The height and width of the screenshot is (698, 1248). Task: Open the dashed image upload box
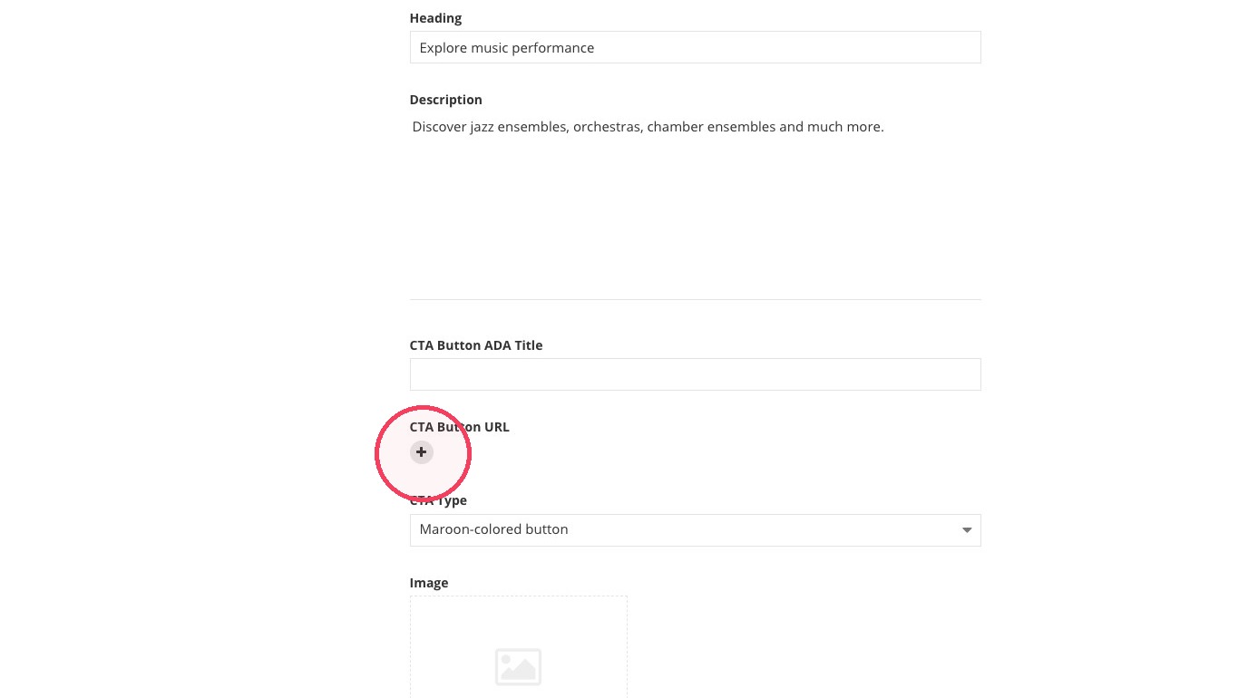pyautogui.click(x=518, y=646)
